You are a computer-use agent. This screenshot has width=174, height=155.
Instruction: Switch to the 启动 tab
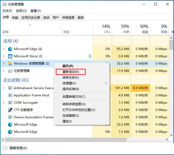pos(46,17)
